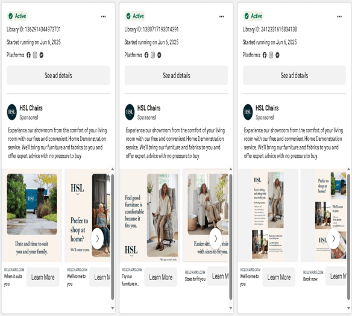Screen dimensions: 352x316
Task: Open three-dot menu for ad 2412331615834138
Action: [339, 16]
